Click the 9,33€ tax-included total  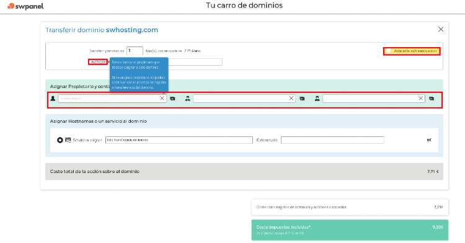click(438, 228)
